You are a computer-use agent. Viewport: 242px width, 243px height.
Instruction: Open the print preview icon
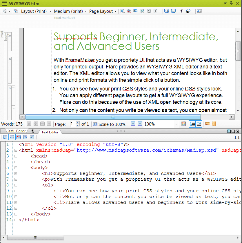(x=5, y=11)
